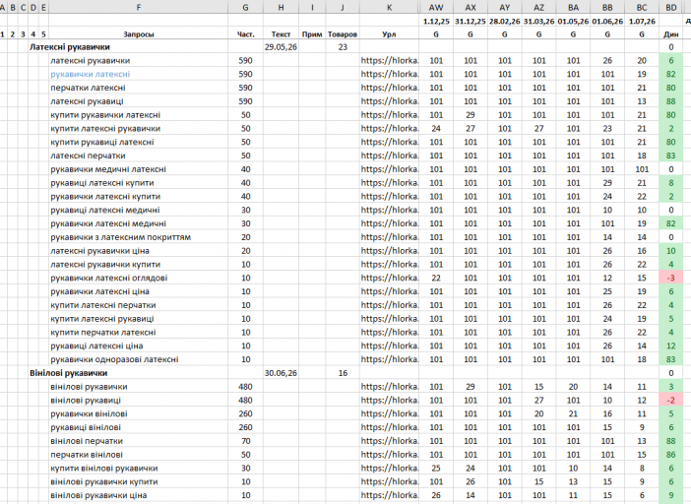Click Товаров value 16

point(343,373)
